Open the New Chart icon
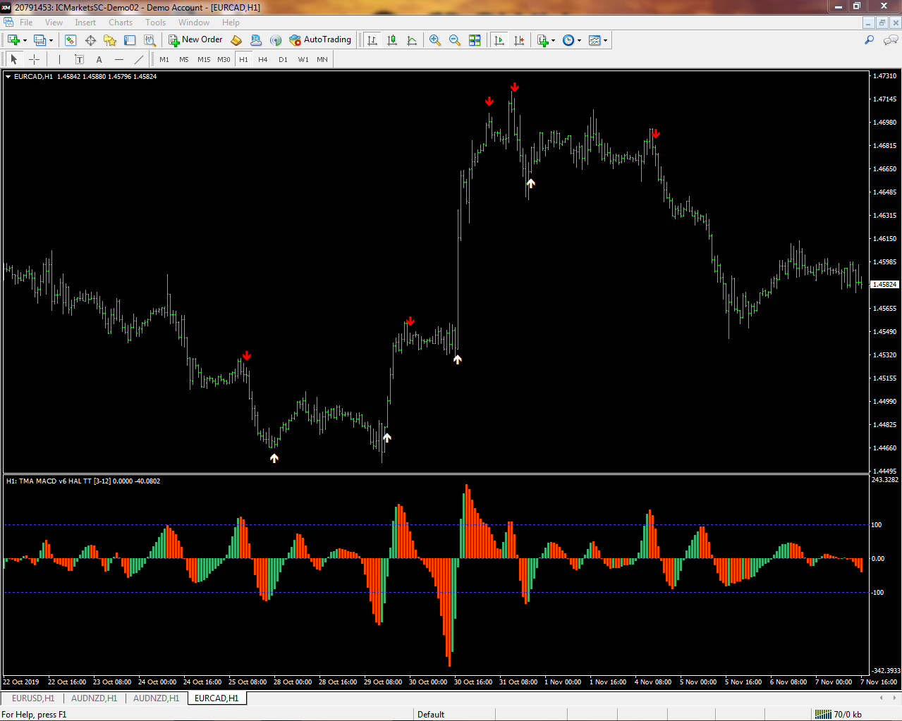 13,40
